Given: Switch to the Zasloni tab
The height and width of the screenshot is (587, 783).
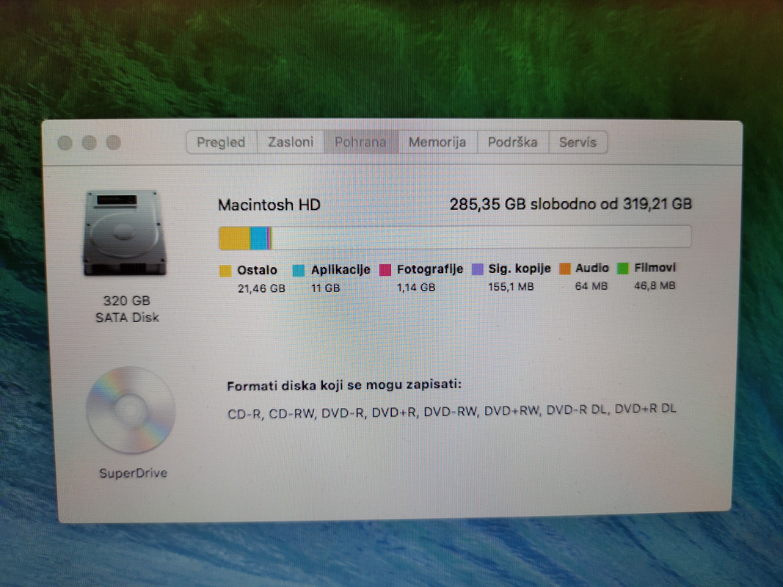Looking at the screenshot, I should tap(291, 142).
